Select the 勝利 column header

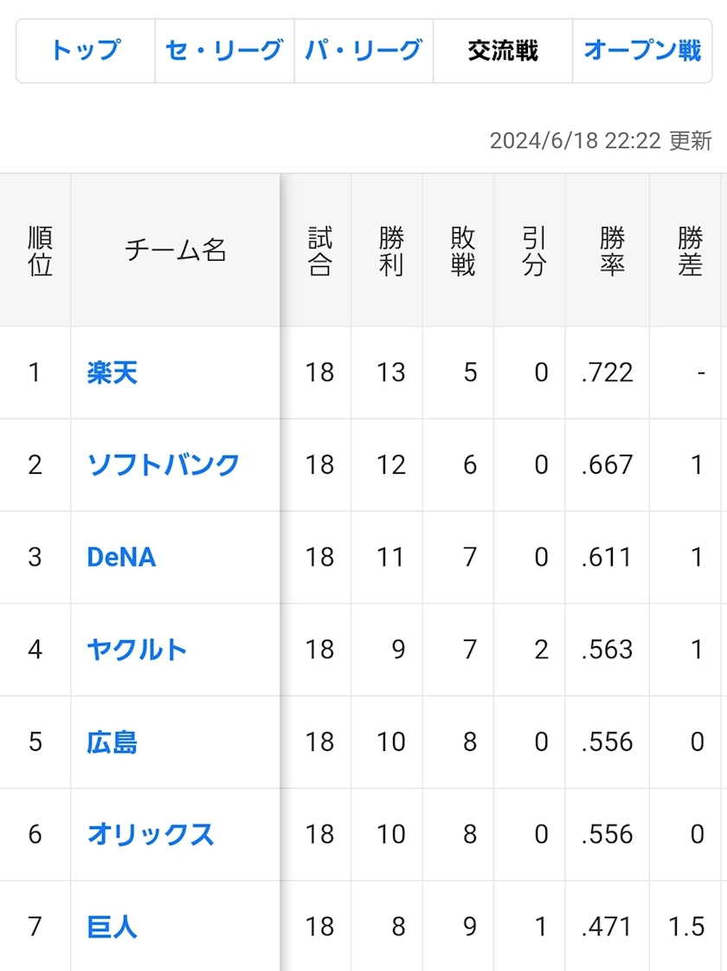pyautogui.click(x=391, y=251)
